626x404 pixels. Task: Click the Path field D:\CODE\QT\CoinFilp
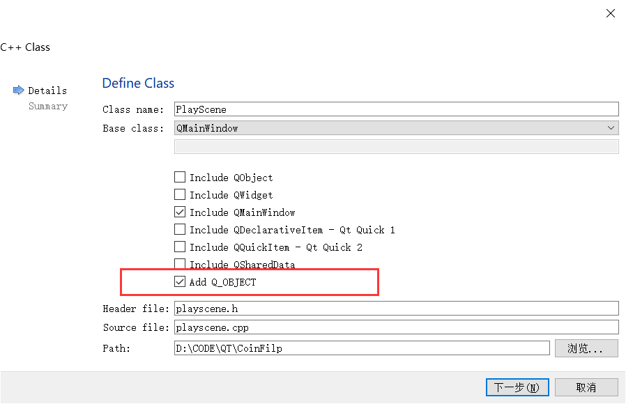[x=362, y=348]
